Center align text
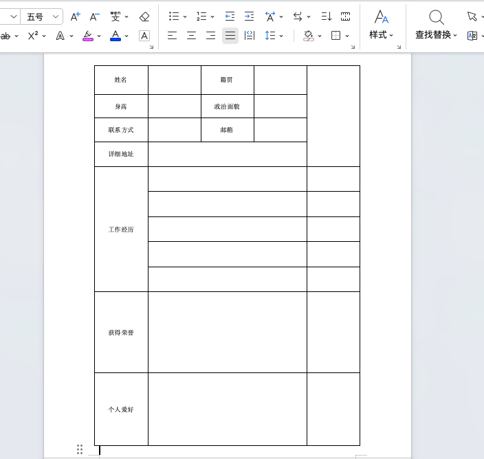 pyautogui.click(x=191, y=36)
